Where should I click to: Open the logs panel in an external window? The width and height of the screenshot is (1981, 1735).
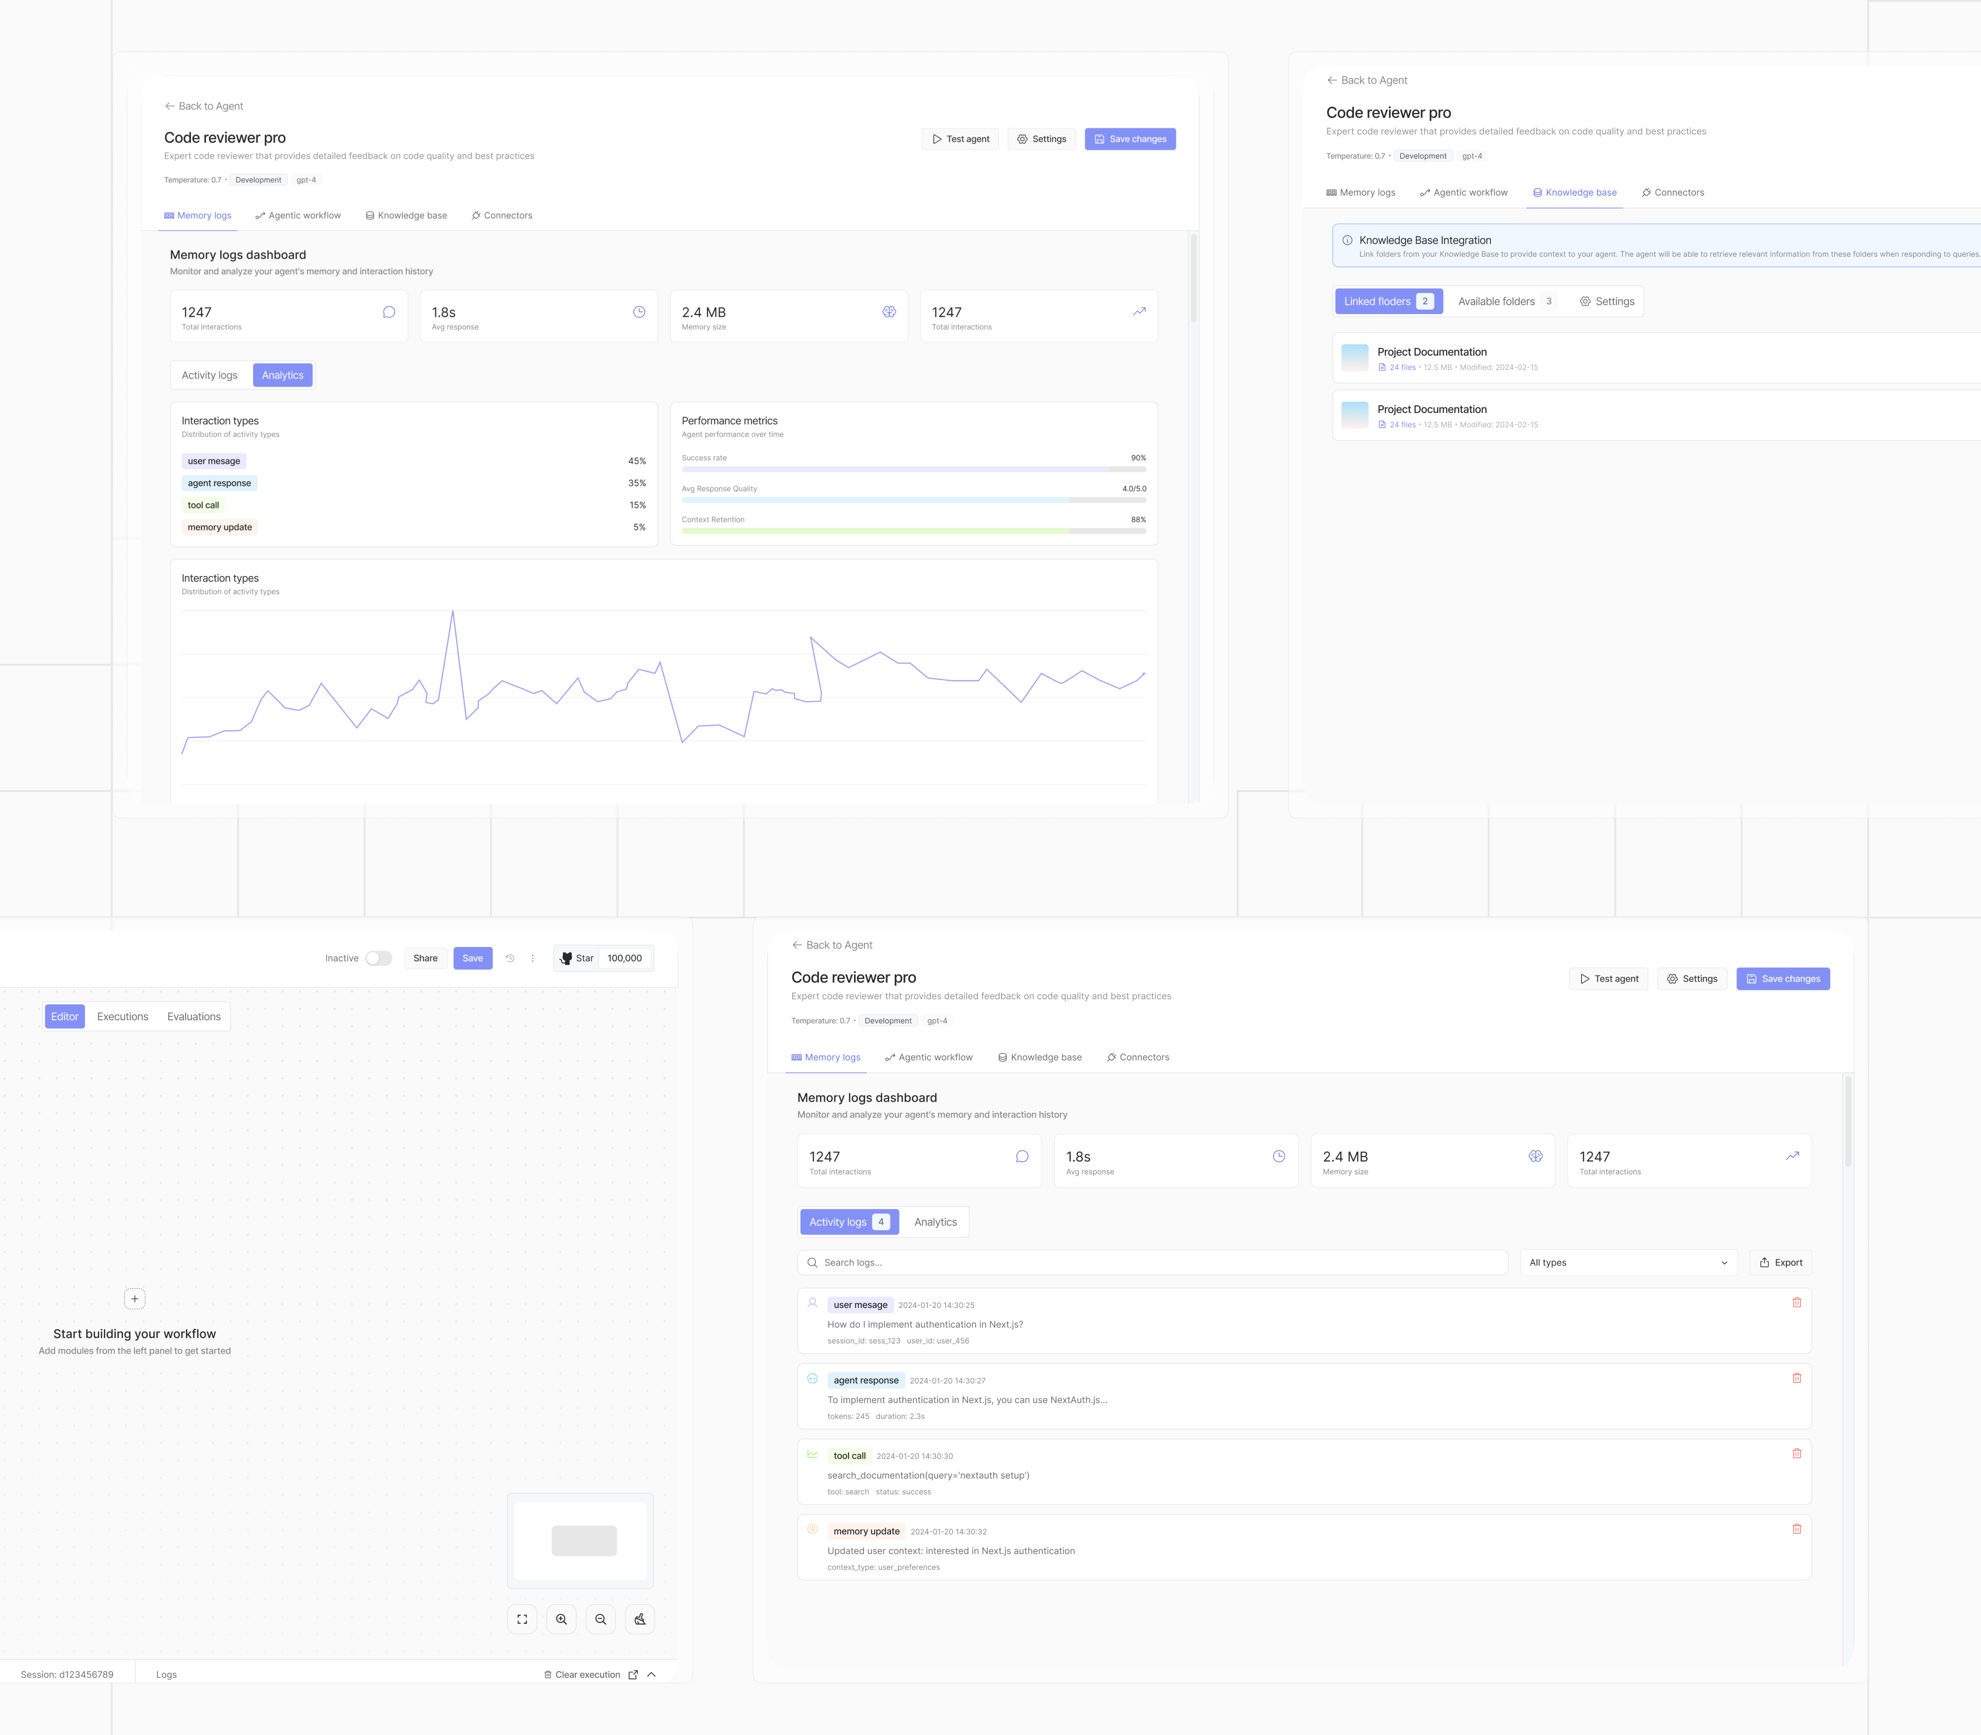click(x=633, y=1675)
